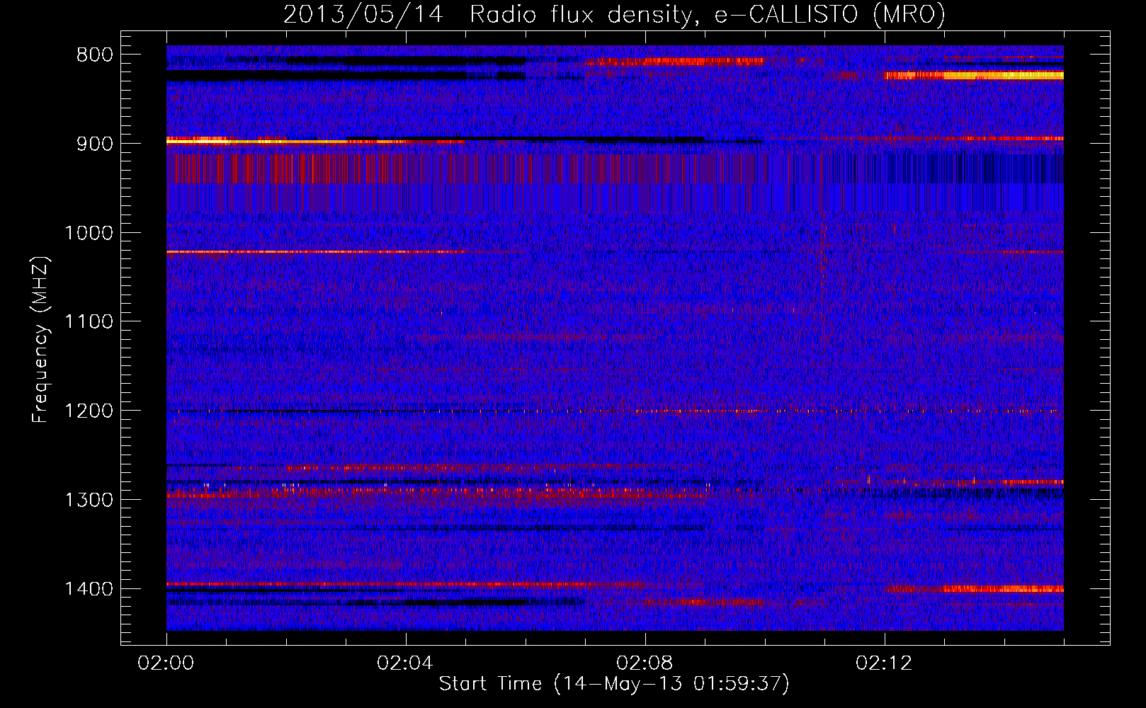1146x708 pixels.
Task: Click the 02:04 time tick label
Action: (406, 663)
